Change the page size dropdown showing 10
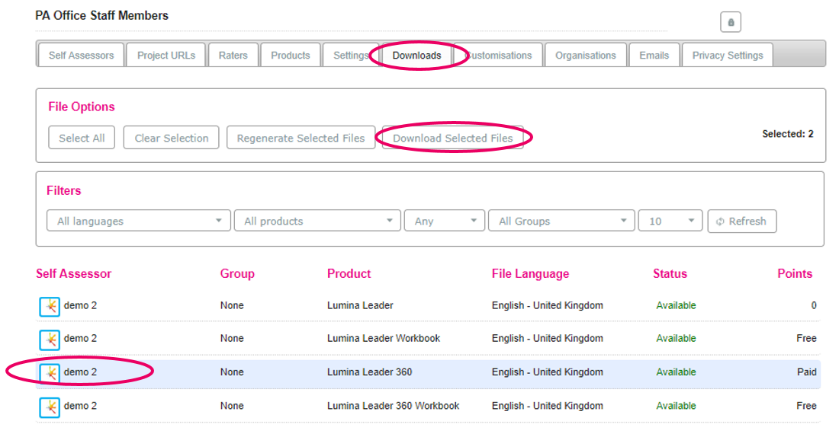The image size is (839, 437). coord(670,221)
